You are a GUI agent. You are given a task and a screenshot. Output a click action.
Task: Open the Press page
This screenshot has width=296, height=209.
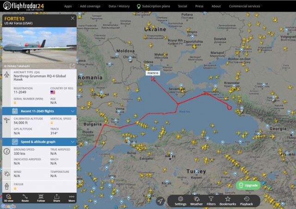[199, 6]
